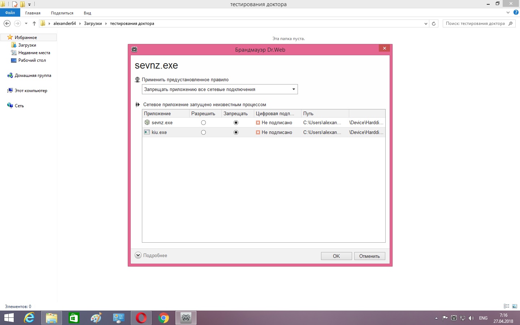Sort table by the Путь column header
Image resolution: width=520 pixels, height=325 pixels.
click(325, 113)
